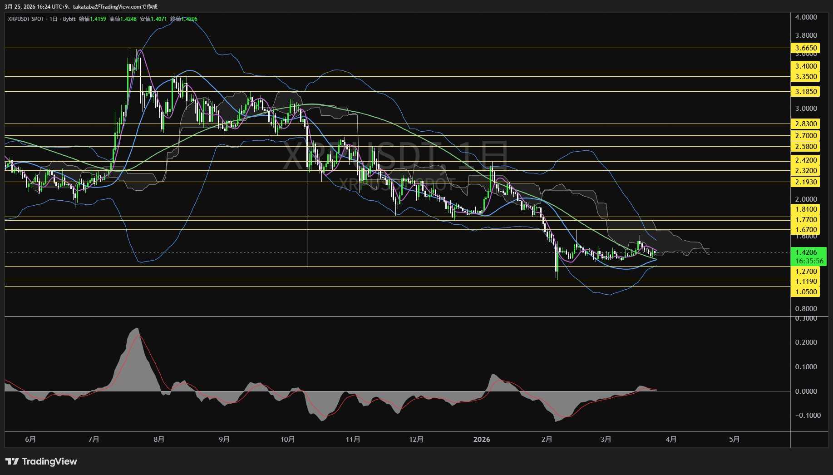Select the 1.8100 price level label
Viewport: 833px width, 475px height.
806,209
